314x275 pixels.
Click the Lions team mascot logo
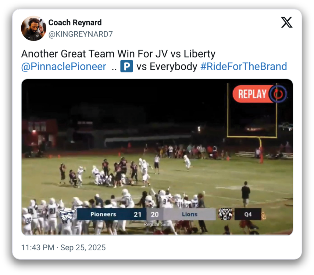(225, 214)
